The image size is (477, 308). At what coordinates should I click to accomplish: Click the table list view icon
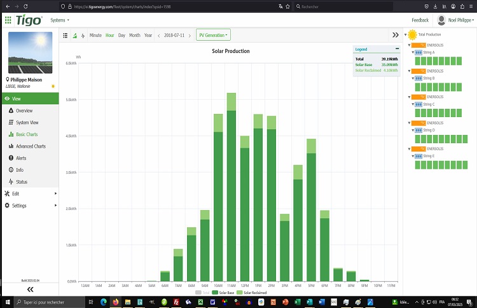click(66, 36)
